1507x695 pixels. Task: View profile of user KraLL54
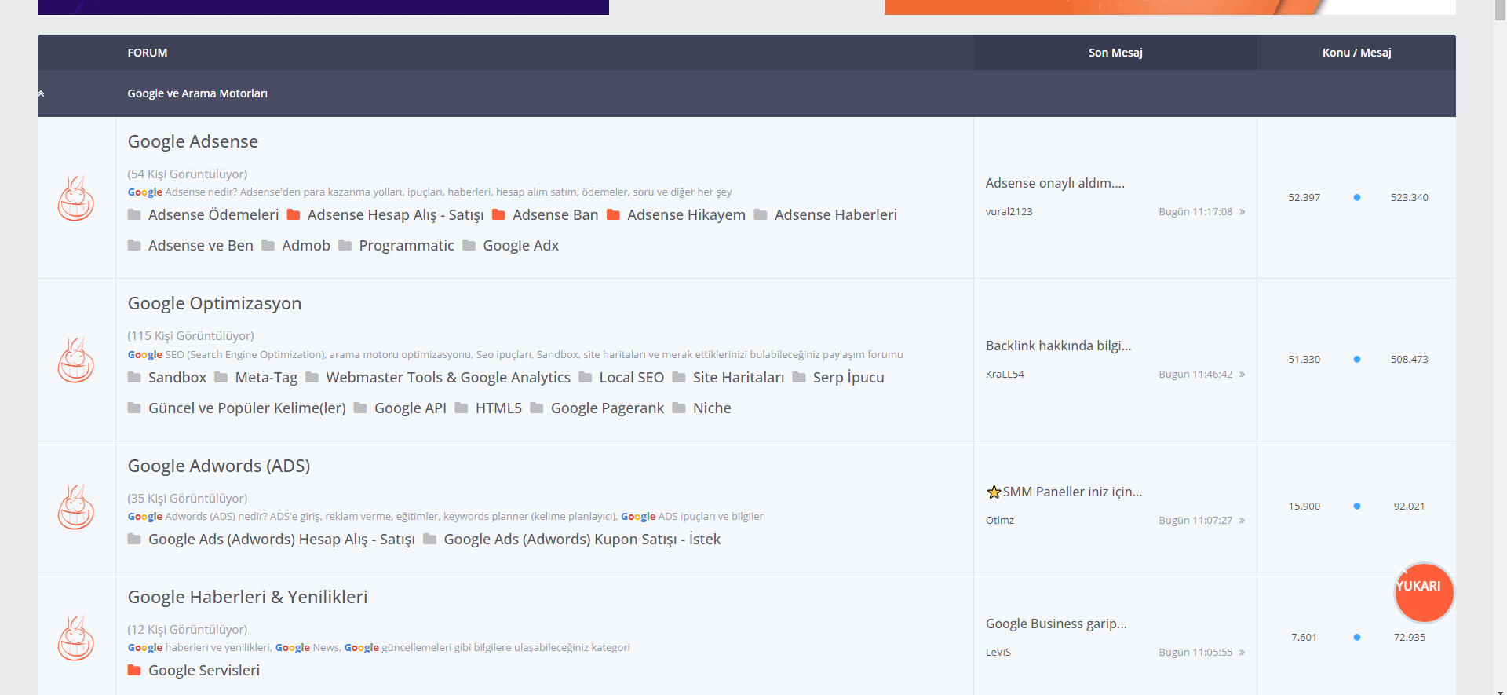pos(1005,375)
